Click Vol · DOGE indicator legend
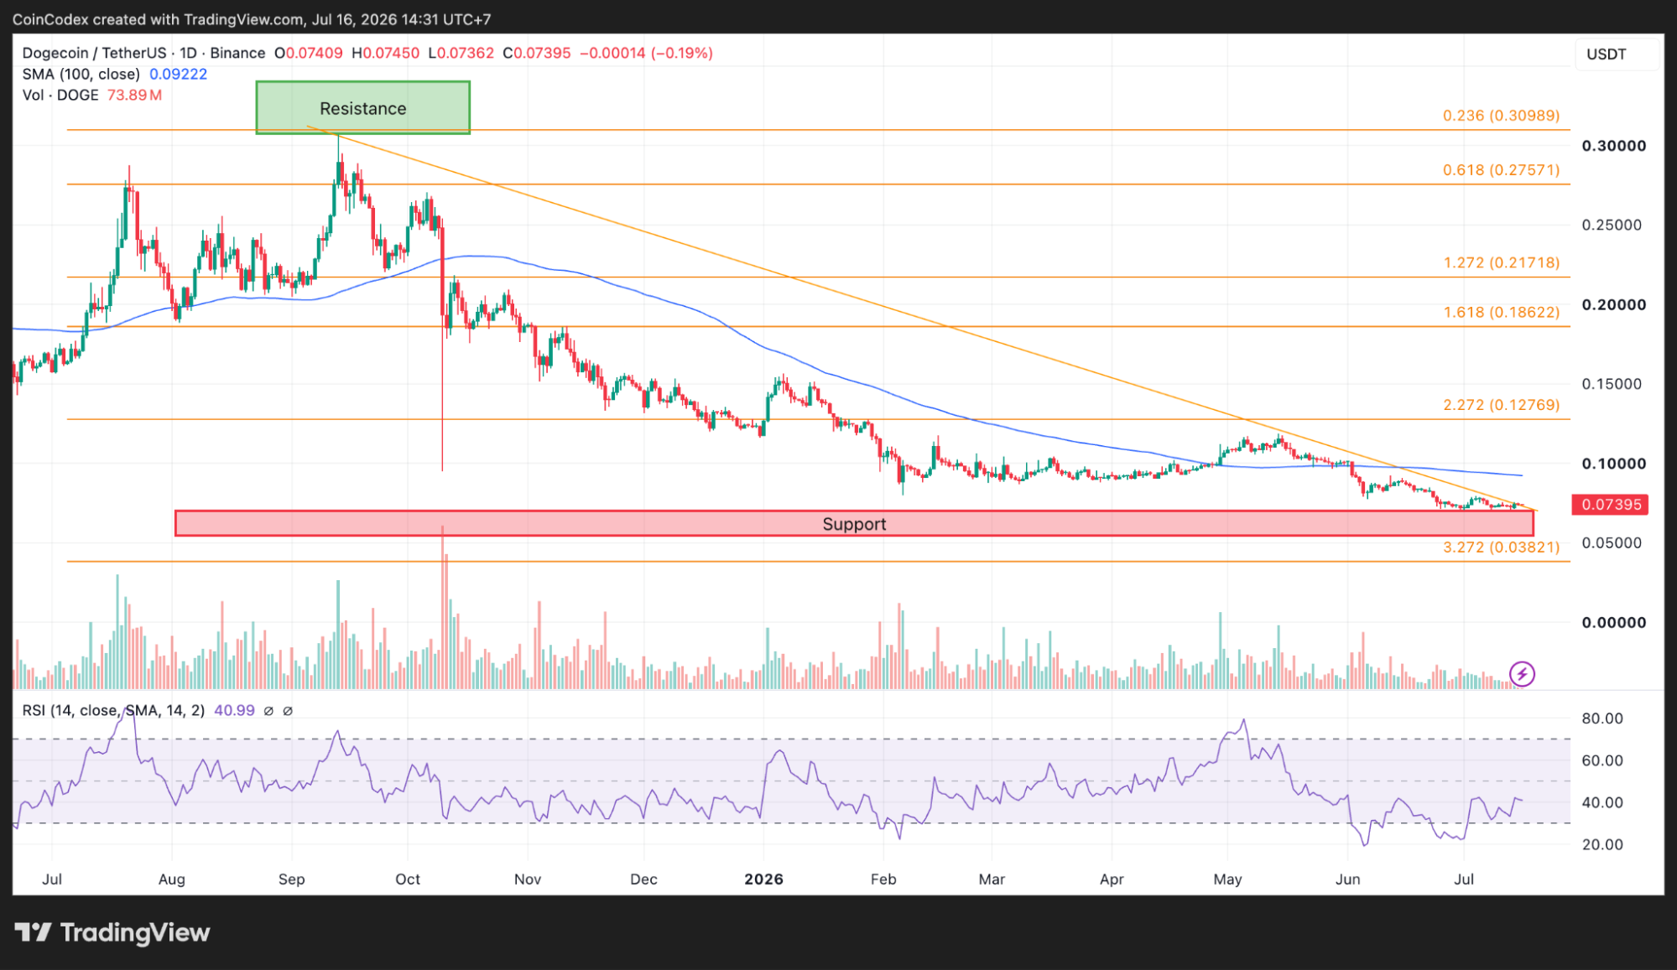Viewport: 1677px width, 970px height. click(60, 95)
